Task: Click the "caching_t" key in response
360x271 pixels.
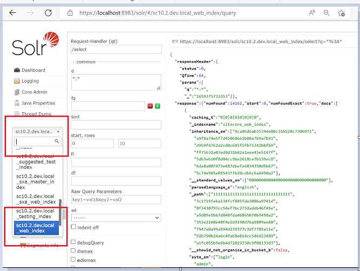Action: [x=202, y=117]
